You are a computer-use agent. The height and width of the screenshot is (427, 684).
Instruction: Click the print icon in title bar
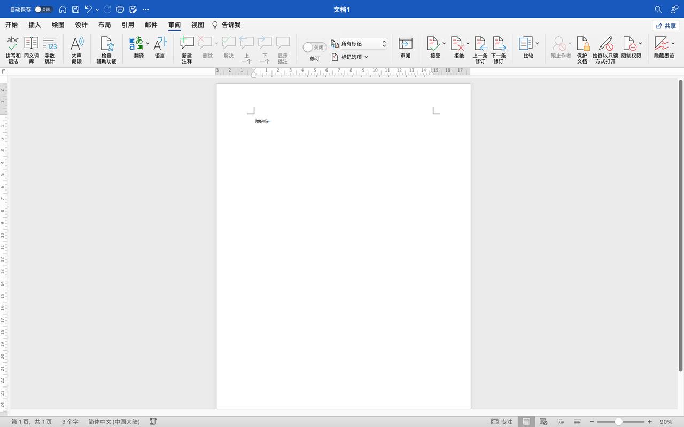point(120,10)
